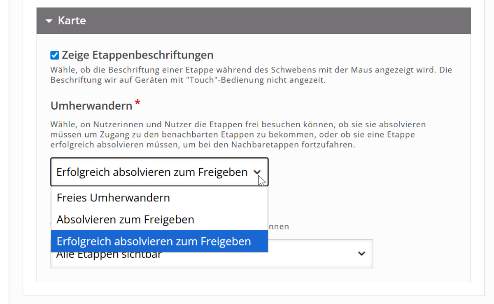Choose Absolvieren zum Freigeben from the list
Viewport: 494px width, 304px height.
(125, 220)
